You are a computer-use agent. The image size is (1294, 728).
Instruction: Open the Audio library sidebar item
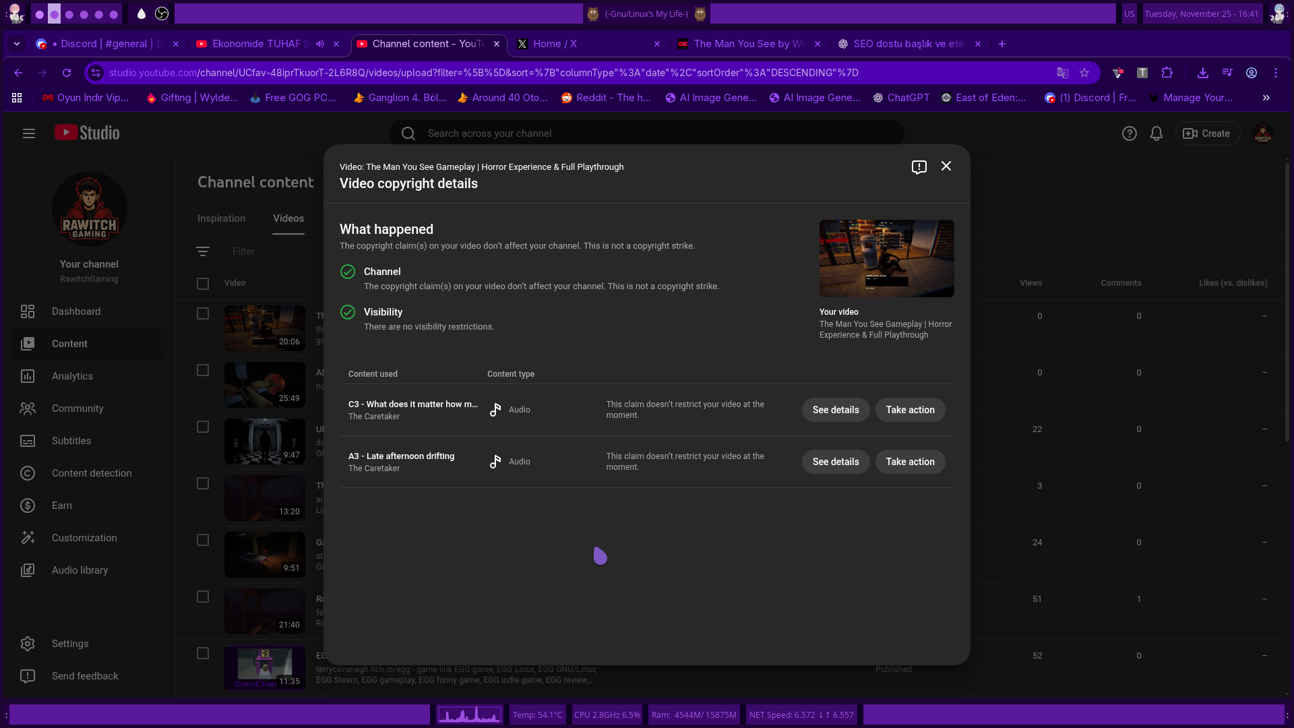(x=80, y=570)
